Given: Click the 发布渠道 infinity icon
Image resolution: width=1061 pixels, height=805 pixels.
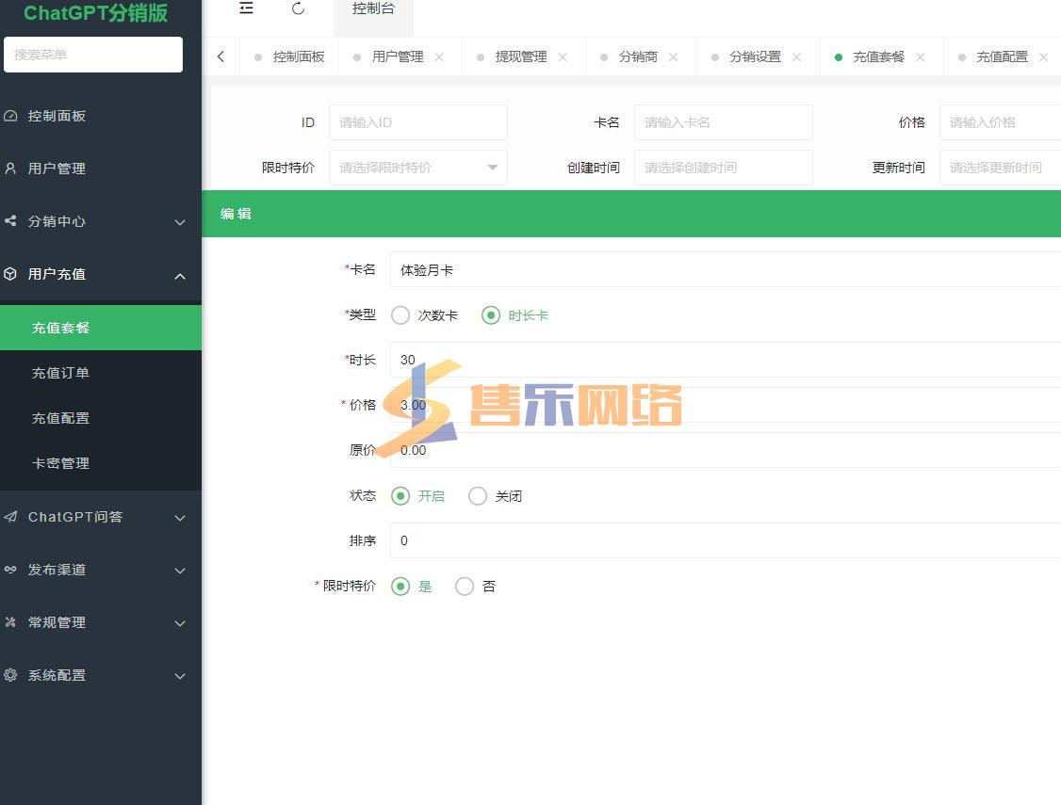Looking at the screenshot, I should pos(10,569).
